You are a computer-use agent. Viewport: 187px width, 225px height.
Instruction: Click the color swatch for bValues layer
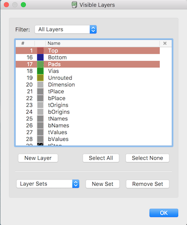point(40,139)
